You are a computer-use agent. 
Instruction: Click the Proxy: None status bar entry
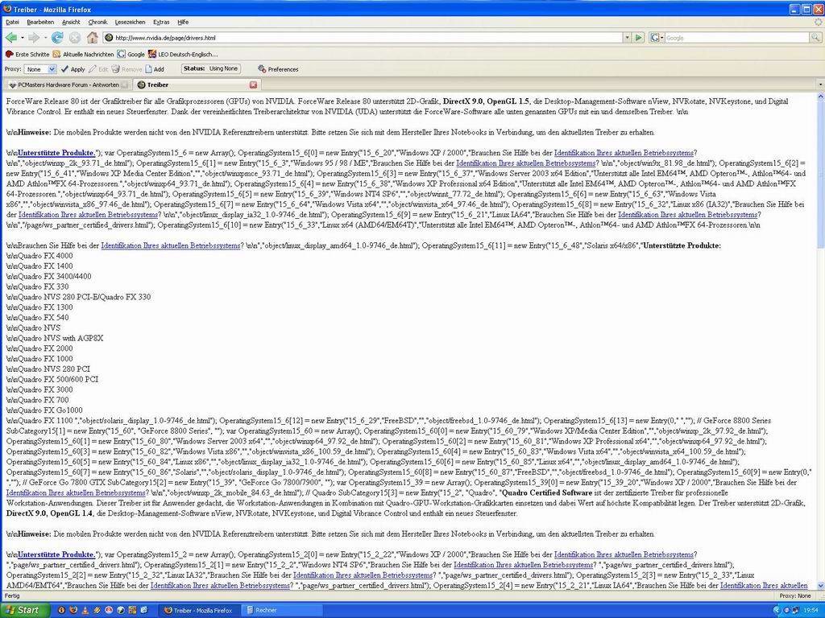pyautogui.click(x=795, y=596)
